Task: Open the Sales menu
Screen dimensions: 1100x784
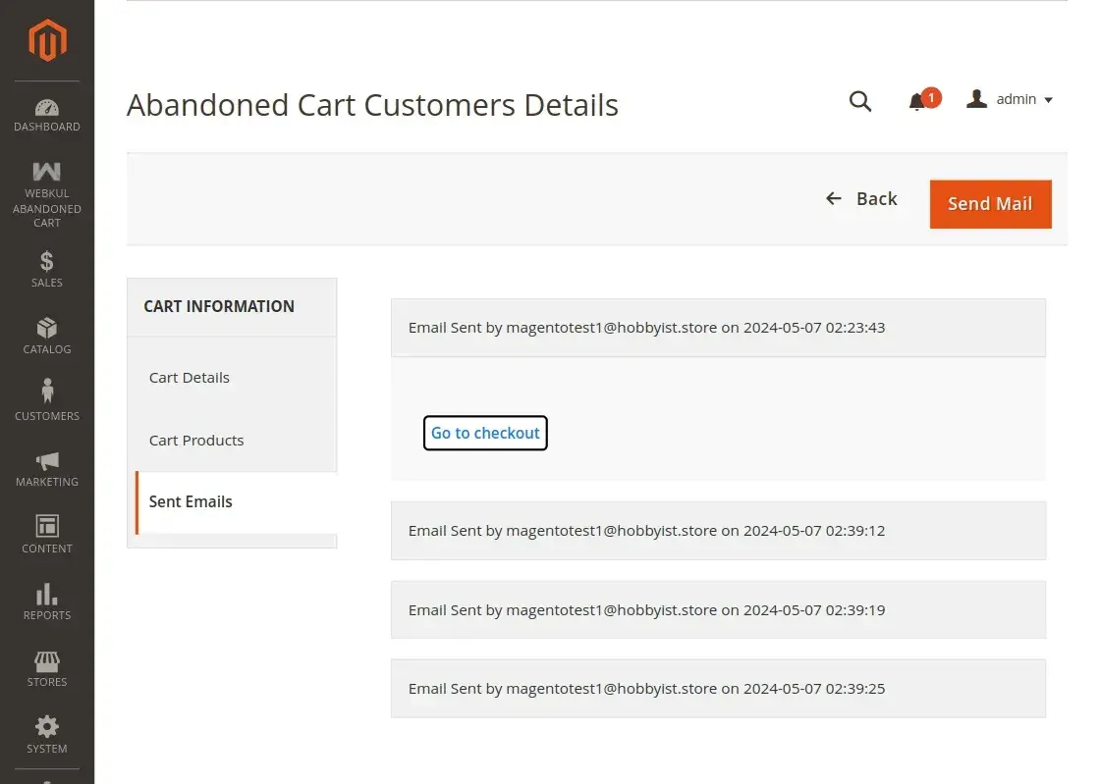Action: tap(46, 268)
